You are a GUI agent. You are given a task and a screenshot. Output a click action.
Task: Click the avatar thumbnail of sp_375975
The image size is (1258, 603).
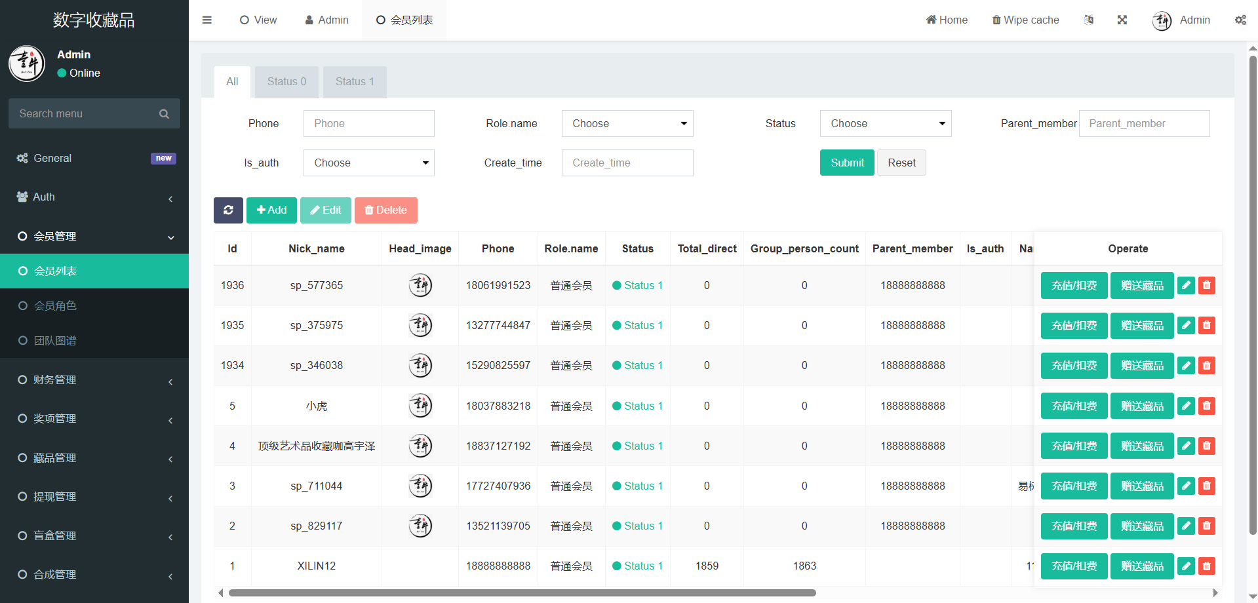[420, 325]
